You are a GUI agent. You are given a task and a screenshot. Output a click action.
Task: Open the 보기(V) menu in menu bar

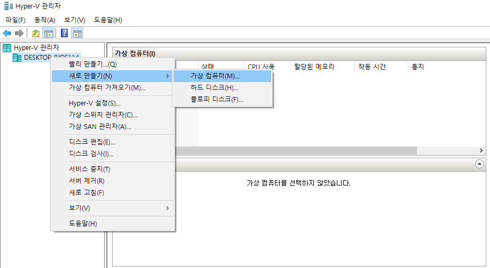click(74, 20)
